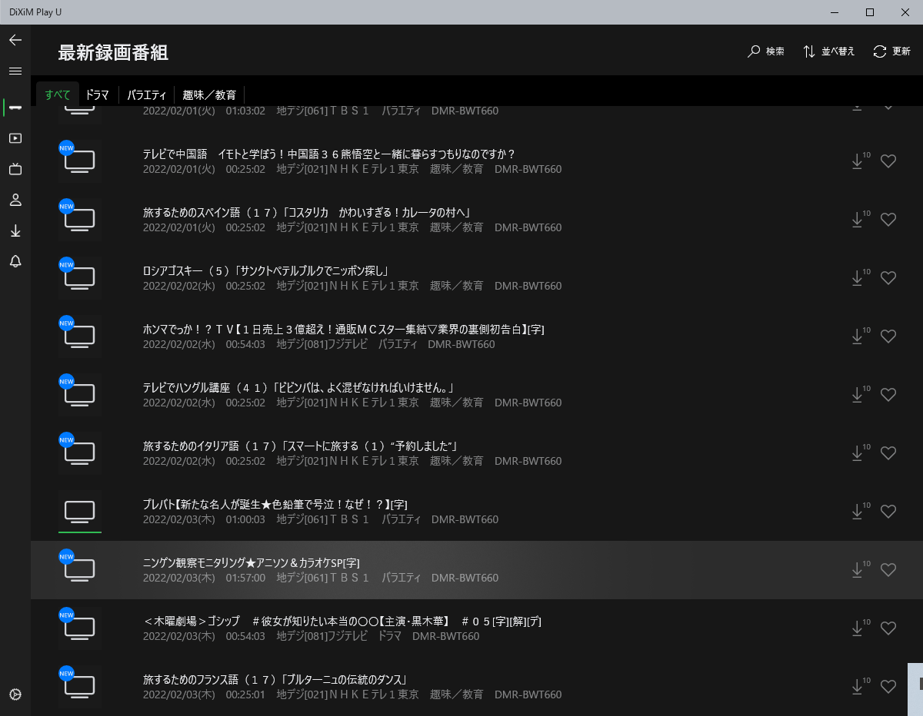Open the downloads sidebar icon
The image size is (923, 716).
click(15, 230)
